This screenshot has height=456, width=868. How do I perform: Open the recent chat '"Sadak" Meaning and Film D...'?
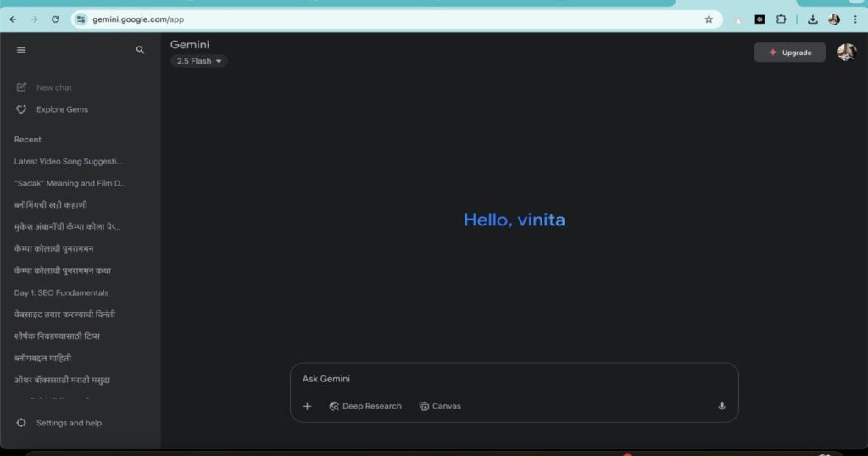pyautogui.click(x=70, y=183)
